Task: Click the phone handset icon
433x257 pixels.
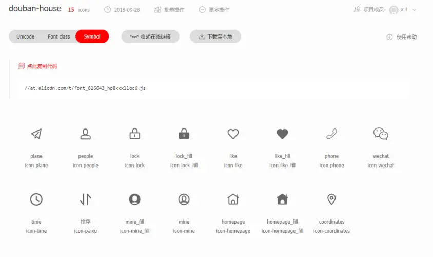Action: 331,134
